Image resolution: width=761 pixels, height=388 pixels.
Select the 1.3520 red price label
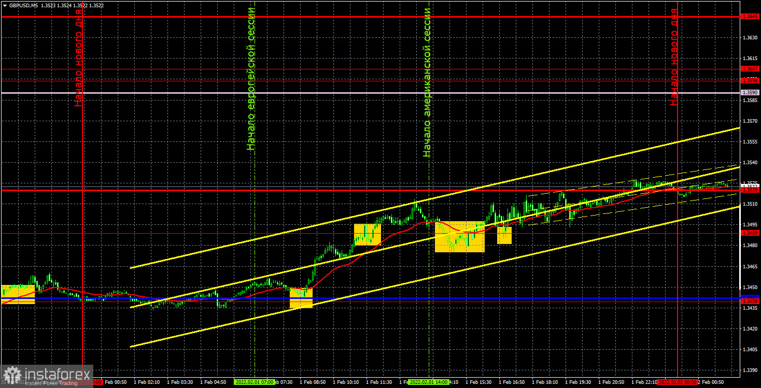tap(750, 190)
